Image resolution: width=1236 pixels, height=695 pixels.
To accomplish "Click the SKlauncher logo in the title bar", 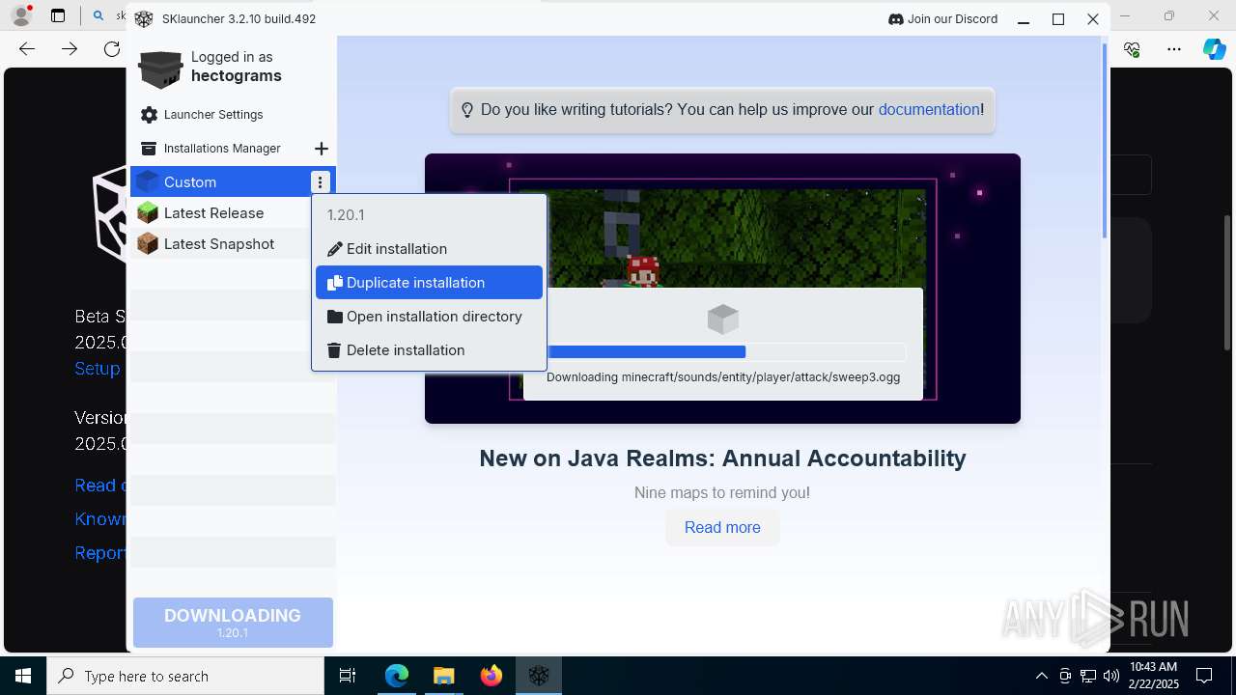I will click(144, 19).
